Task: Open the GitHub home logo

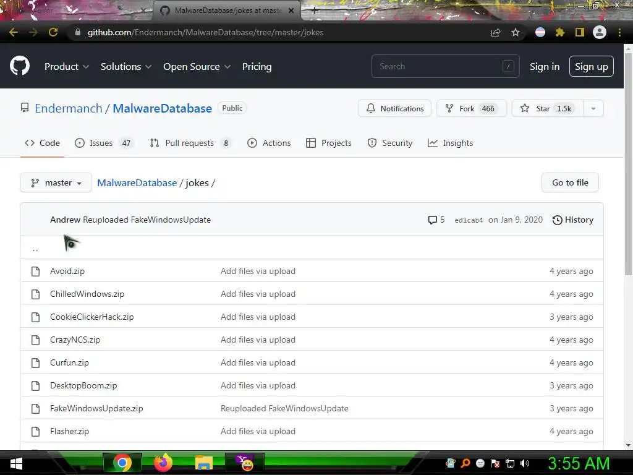Action: (20, 66)
